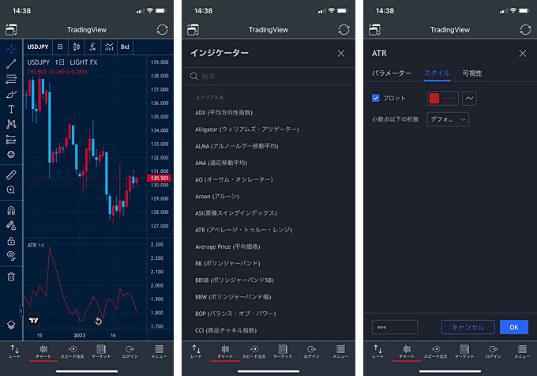The image size is (537, 376).
Task: Open the candlestick chart type selector
Action: pyautogui.click(x=77, y=47)
